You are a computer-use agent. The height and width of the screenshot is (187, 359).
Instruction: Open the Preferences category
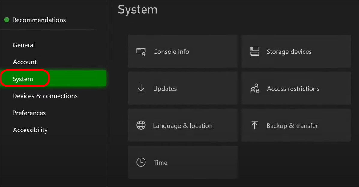click(29, 113)
